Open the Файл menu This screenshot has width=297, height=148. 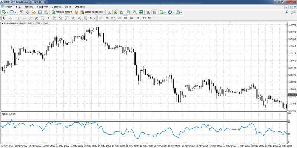9,7
